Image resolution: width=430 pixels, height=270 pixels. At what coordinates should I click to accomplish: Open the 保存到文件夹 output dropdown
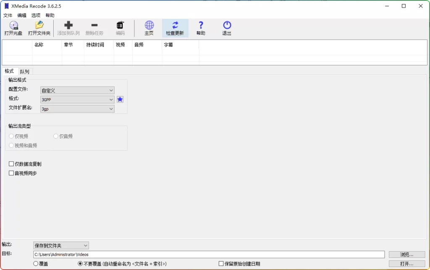tap(60, 245)
